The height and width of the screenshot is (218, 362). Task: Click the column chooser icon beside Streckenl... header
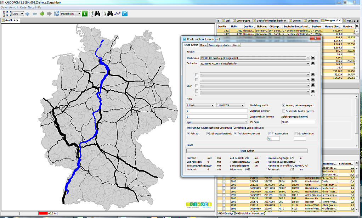[357, 163]
